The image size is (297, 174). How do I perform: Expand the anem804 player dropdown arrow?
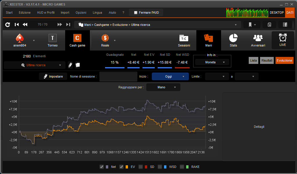(x=34, y=40)
